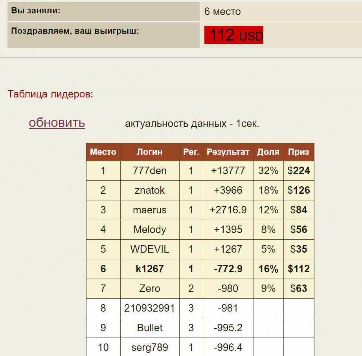Click the обновить refresh link
362x356 pixels.
(x=57, y=123)
